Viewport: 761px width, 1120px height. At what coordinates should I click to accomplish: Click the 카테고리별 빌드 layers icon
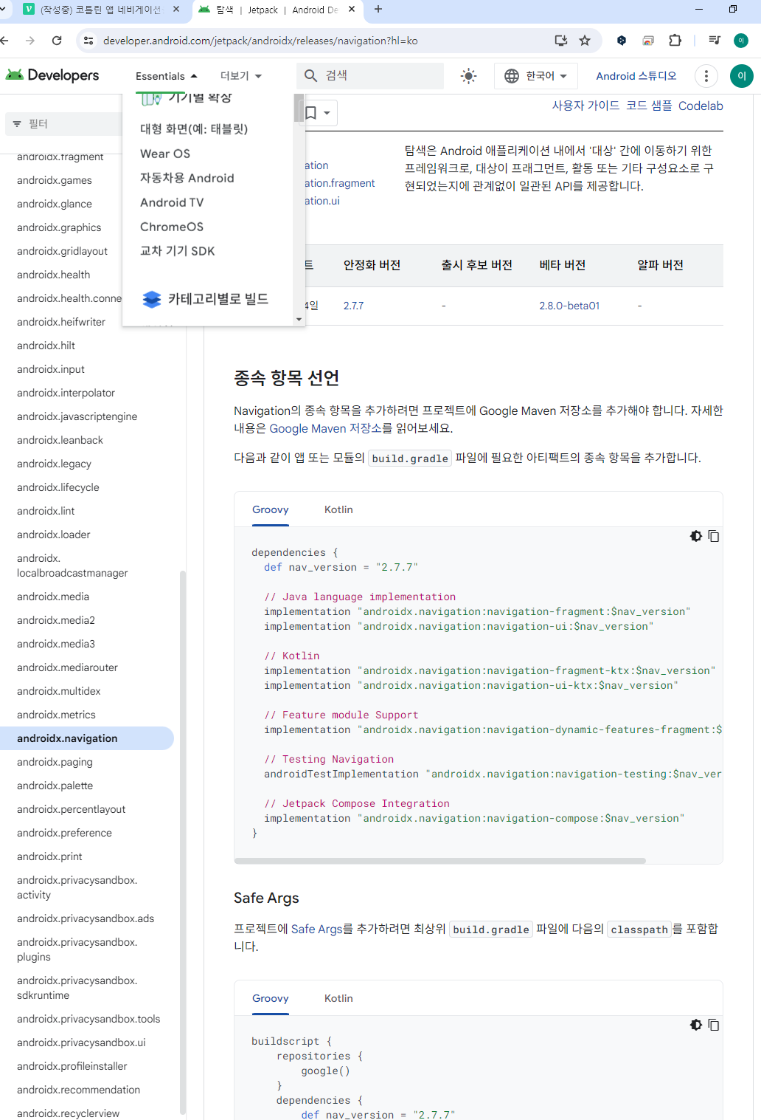point(152,299)
